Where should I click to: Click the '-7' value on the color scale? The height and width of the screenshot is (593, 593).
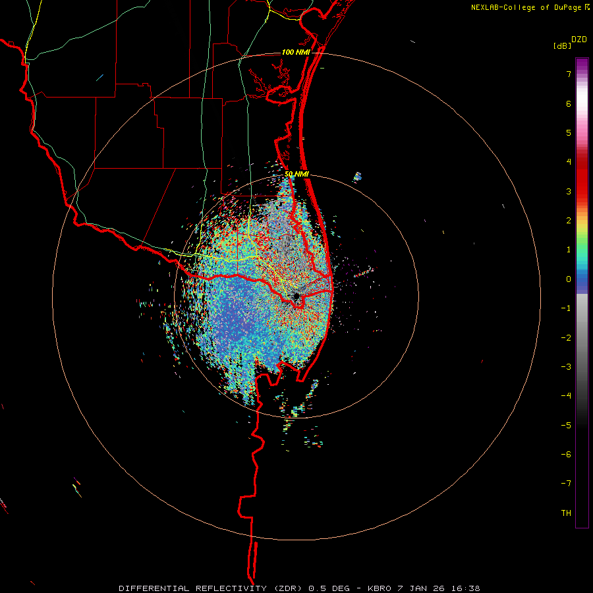coord(566,484)
